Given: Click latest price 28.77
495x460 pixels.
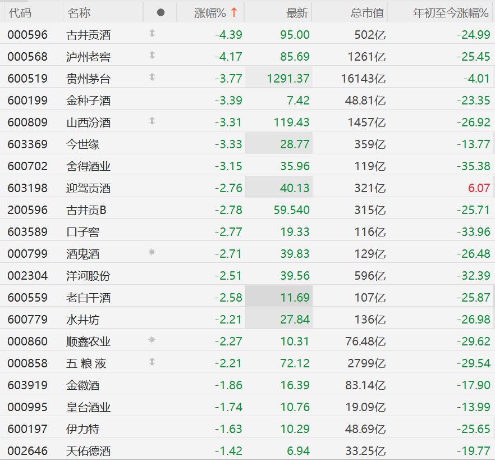Looking at the screenshot, I should [295, 144].
